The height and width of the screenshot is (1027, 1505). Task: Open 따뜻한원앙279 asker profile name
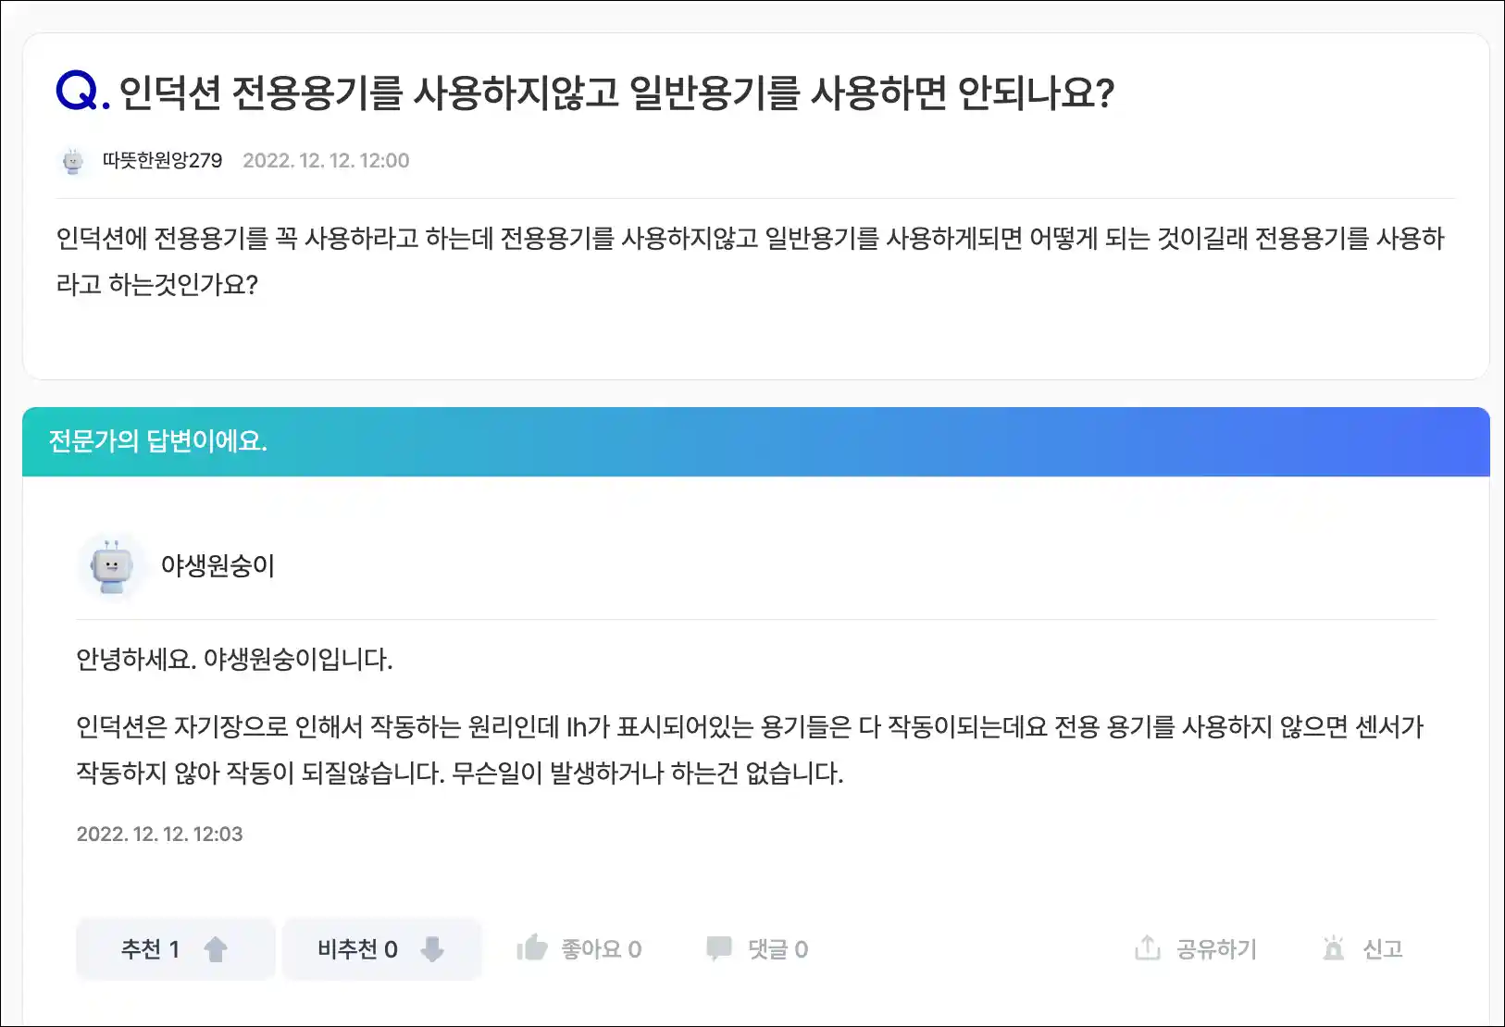162,160
